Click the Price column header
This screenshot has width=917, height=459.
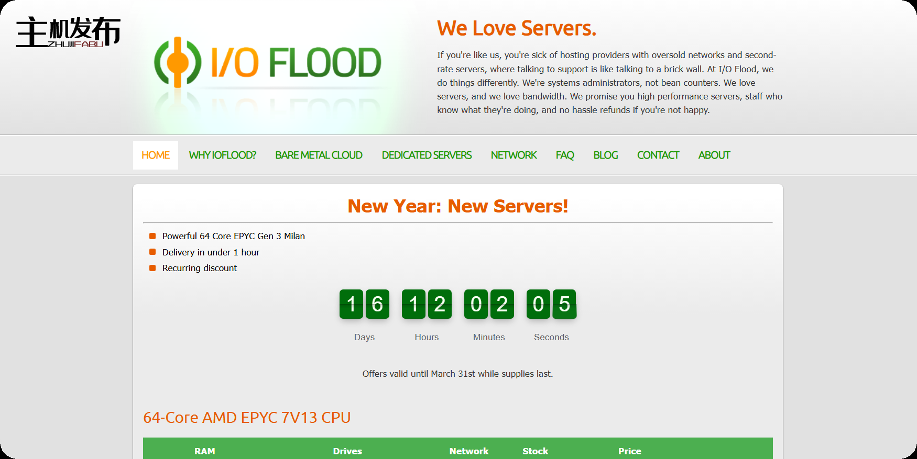click(x=630, y=451)
